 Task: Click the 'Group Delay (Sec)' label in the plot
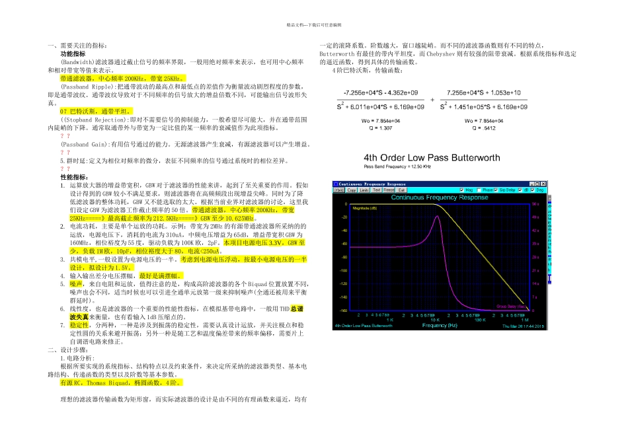click(x=510, y=307)
